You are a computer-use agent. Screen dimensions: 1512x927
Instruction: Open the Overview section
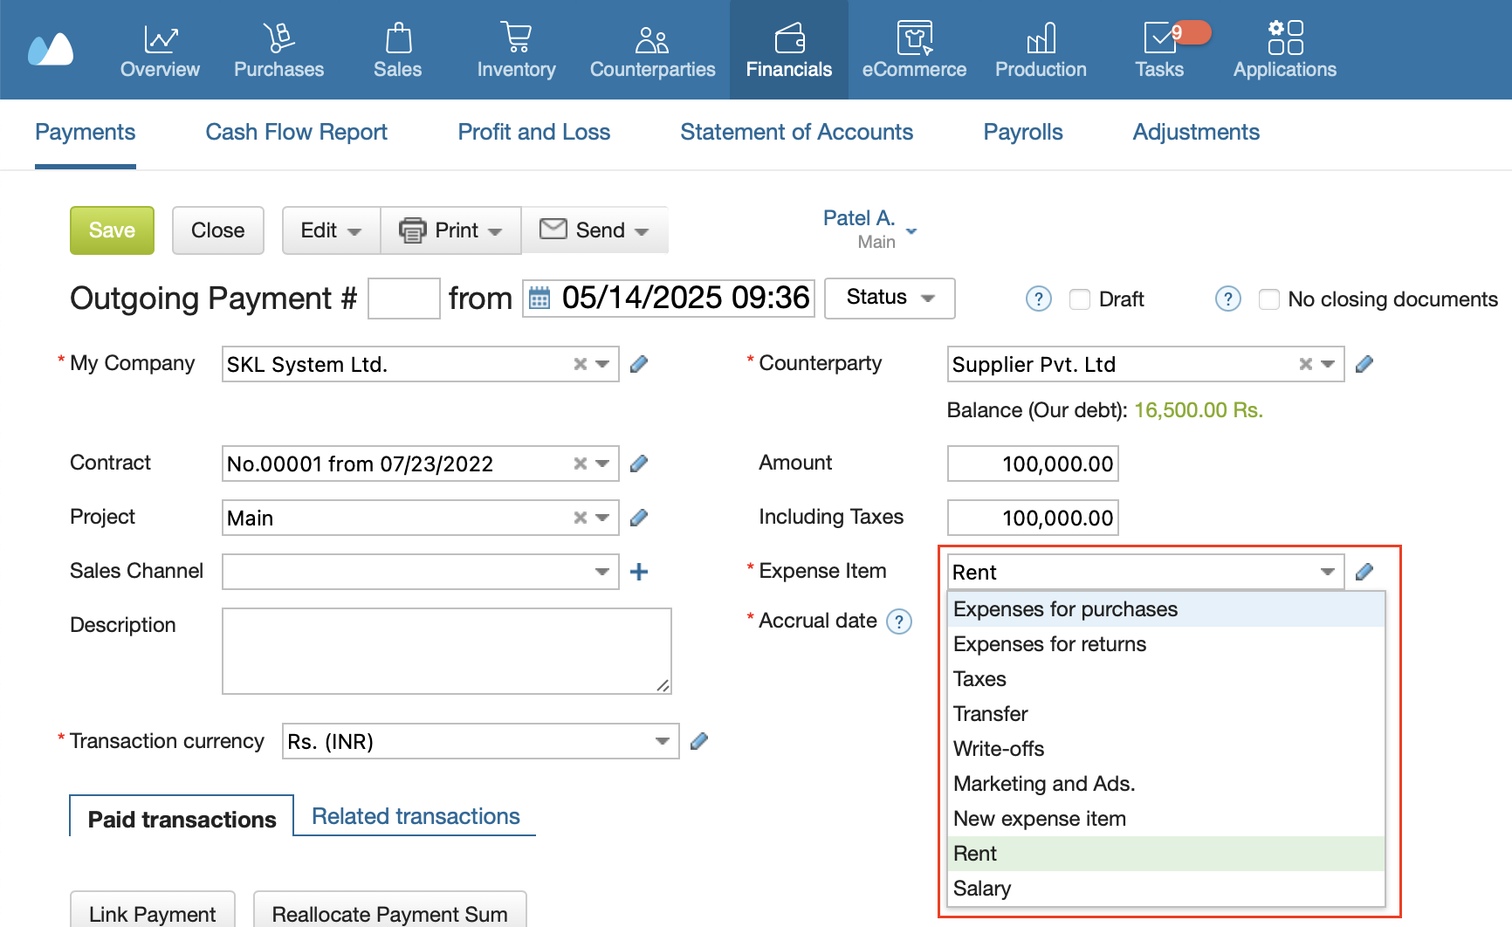(x=160, y=50)
